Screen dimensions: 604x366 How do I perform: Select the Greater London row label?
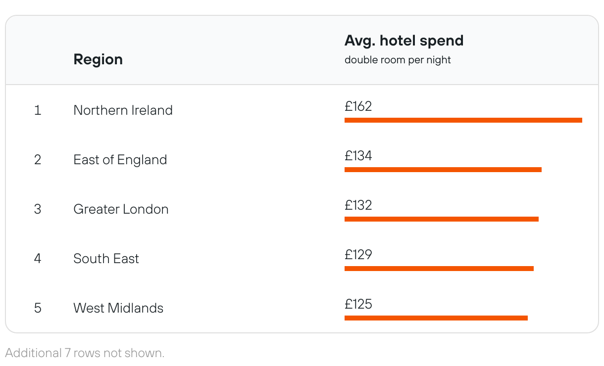121,209
